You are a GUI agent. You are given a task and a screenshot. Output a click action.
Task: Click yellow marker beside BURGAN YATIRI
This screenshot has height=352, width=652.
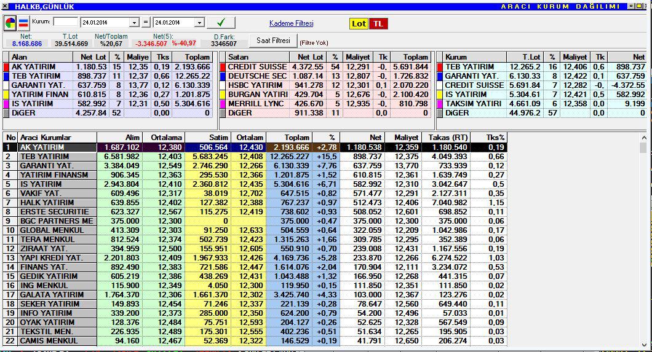(223, 95)
